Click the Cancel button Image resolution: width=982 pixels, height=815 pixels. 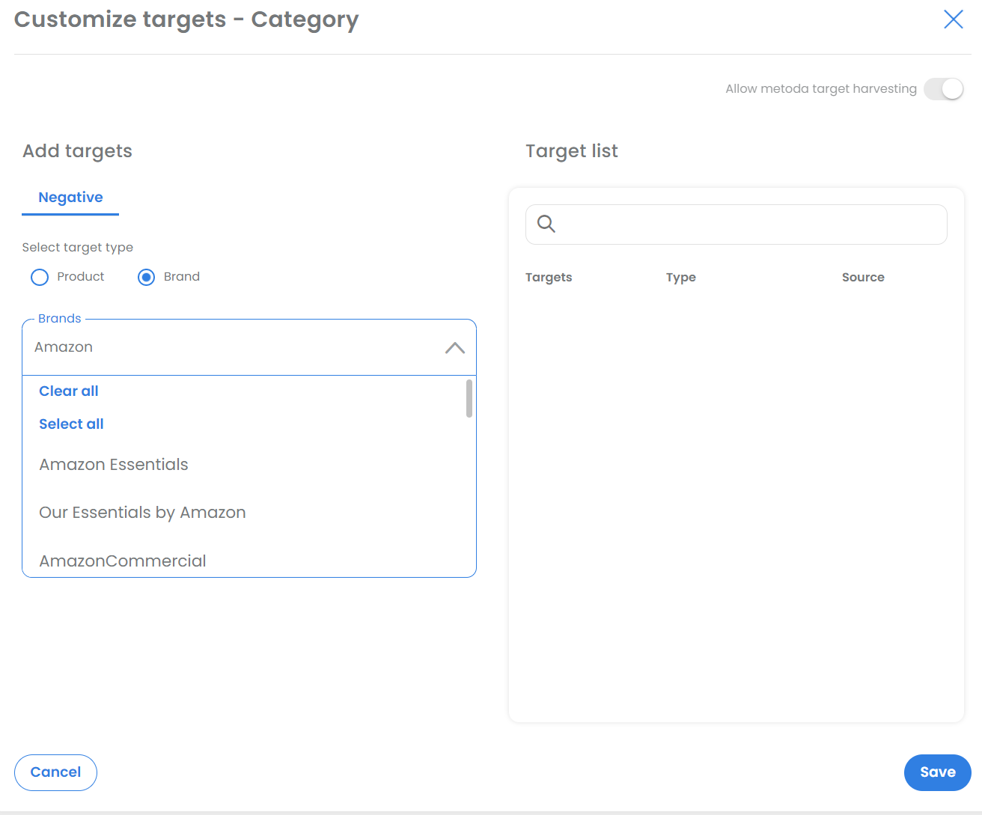pos(55,772)
